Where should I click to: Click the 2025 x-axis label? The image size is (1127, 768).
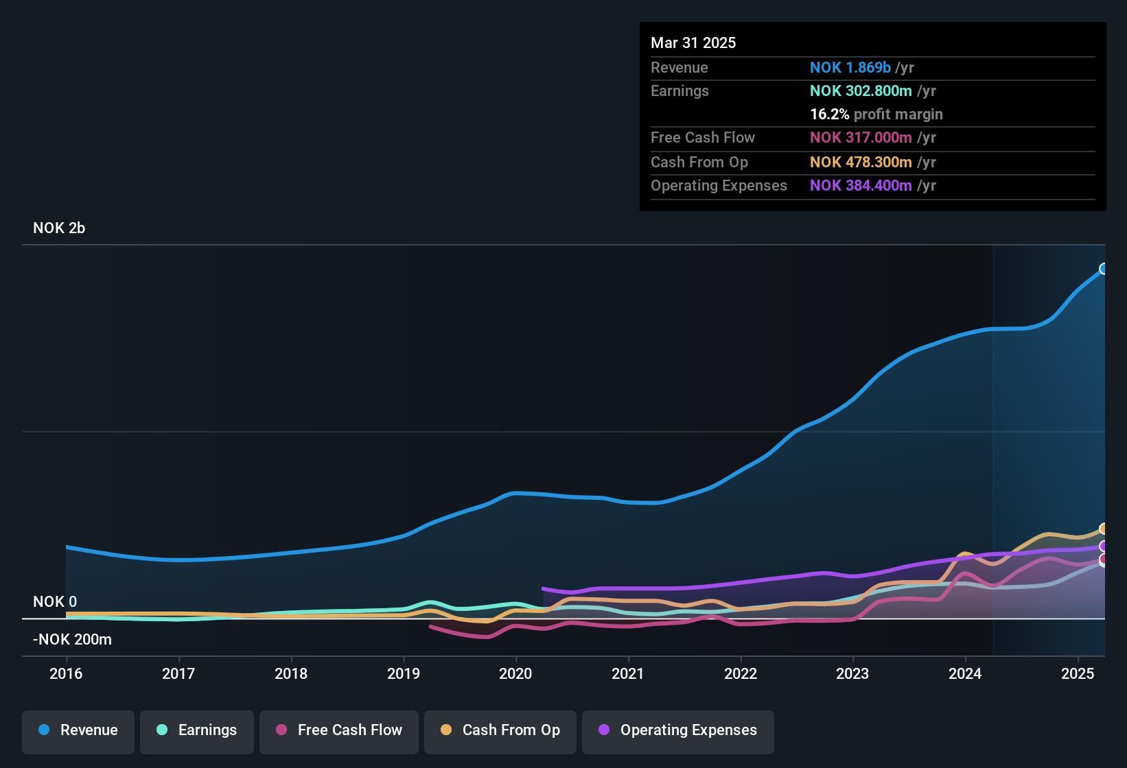click(1078, 673)
